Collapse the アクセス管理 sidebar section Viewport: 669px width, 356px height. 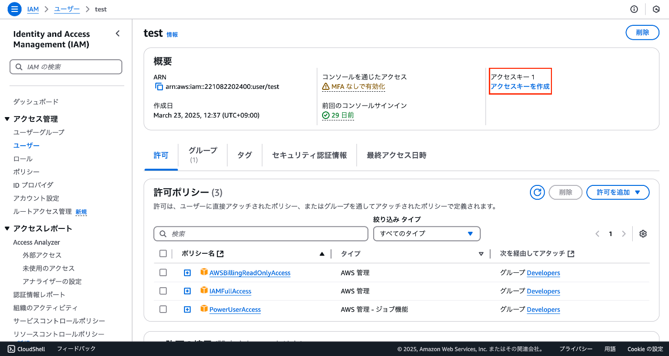pos(7,119)
